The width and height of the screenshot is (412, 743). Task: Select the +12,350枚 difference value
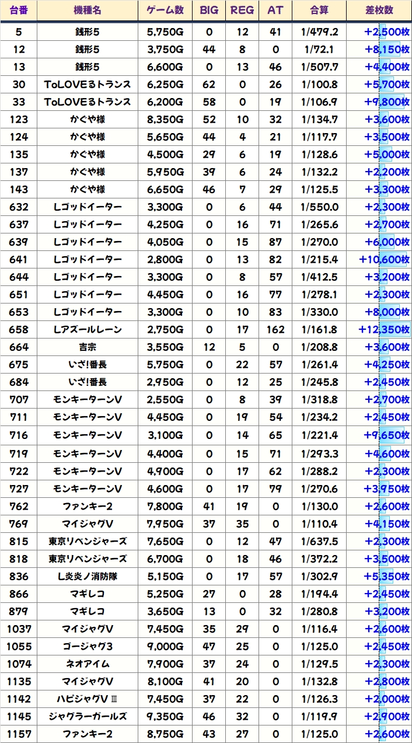383,330
